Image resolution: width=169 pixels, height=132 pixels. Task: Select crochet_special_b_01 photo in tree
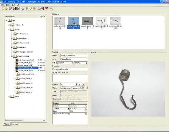(x=25, y=62)
